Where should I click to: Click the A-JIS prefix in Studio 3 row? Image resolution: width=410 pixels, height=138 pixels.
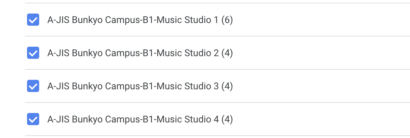[x=58, y=86]
